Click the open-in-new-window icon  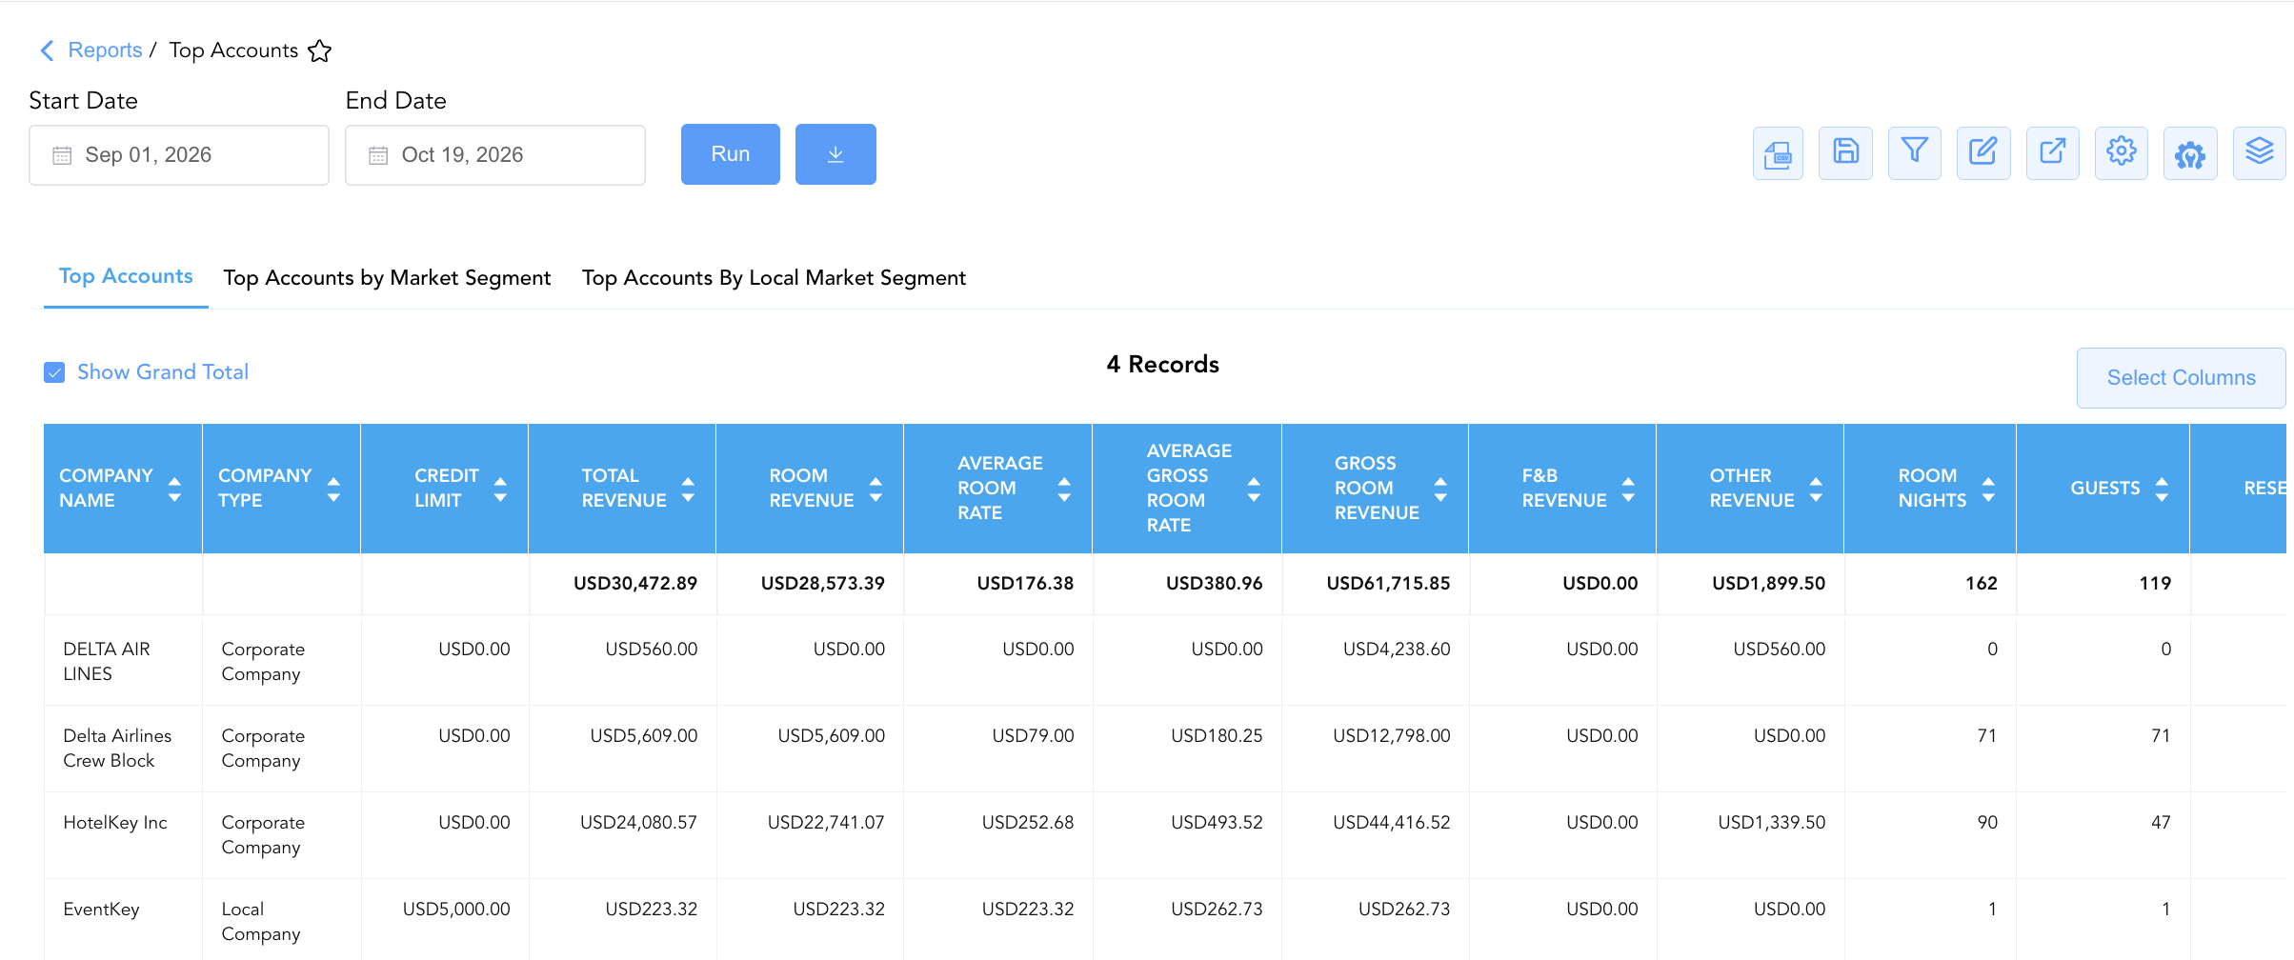tap(2052, 153)
